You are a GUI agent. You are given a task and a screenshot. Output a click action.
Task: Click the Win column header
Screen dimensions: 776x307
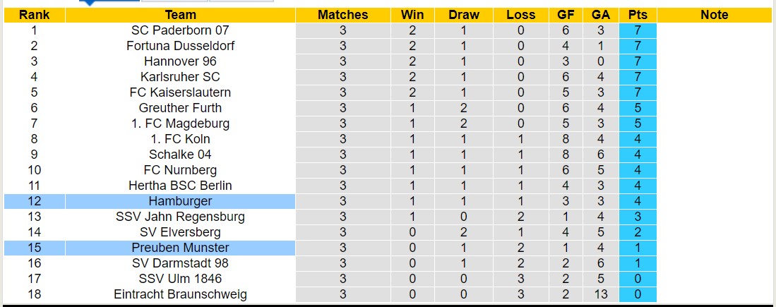point(412,15)
